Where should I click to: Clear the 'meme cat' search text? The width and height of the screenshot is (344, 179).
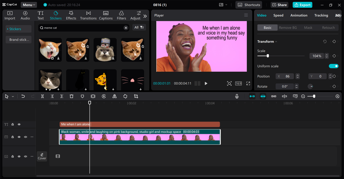pyautogui.click(x=126, y=28)
